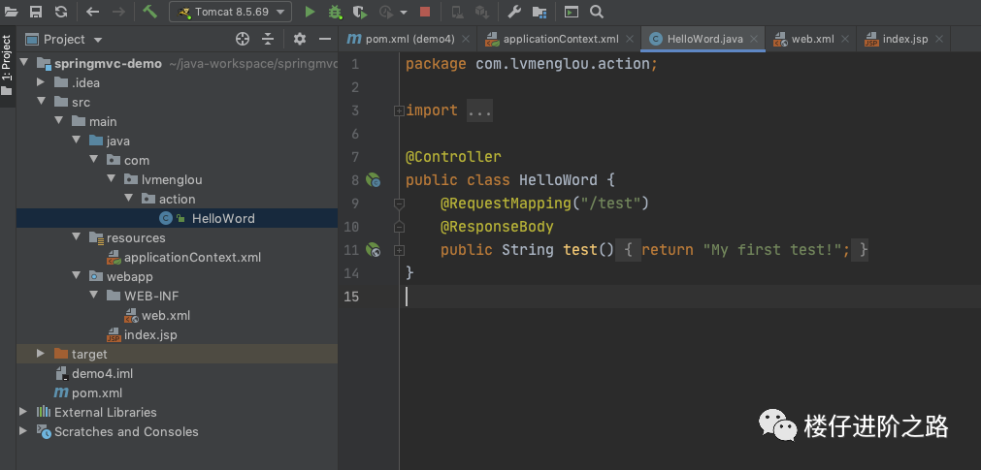The height and width of the screenshot is (470, 981).
Task: Click Spring bean gutter icon on line 8
Action: (x=373, y=180)
